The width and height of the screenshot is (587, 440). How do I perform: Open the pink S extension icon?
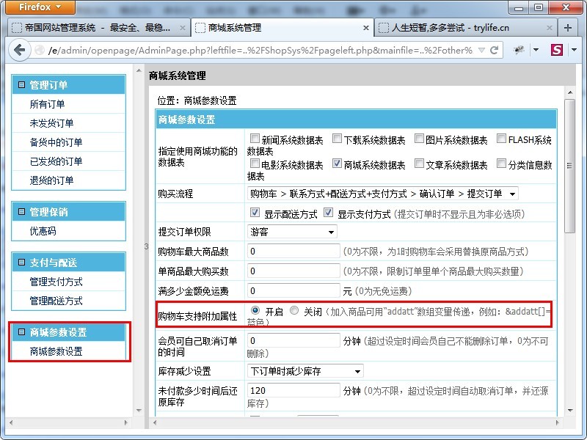coord(557,50)
